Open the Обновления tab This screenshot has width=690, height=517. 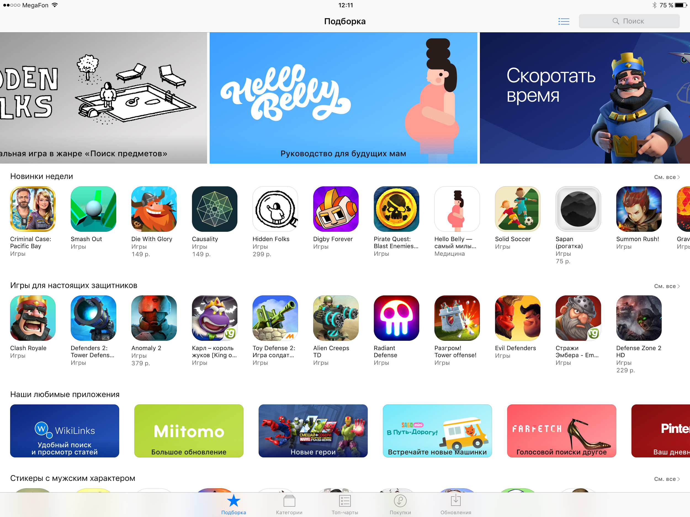point(456,505)
